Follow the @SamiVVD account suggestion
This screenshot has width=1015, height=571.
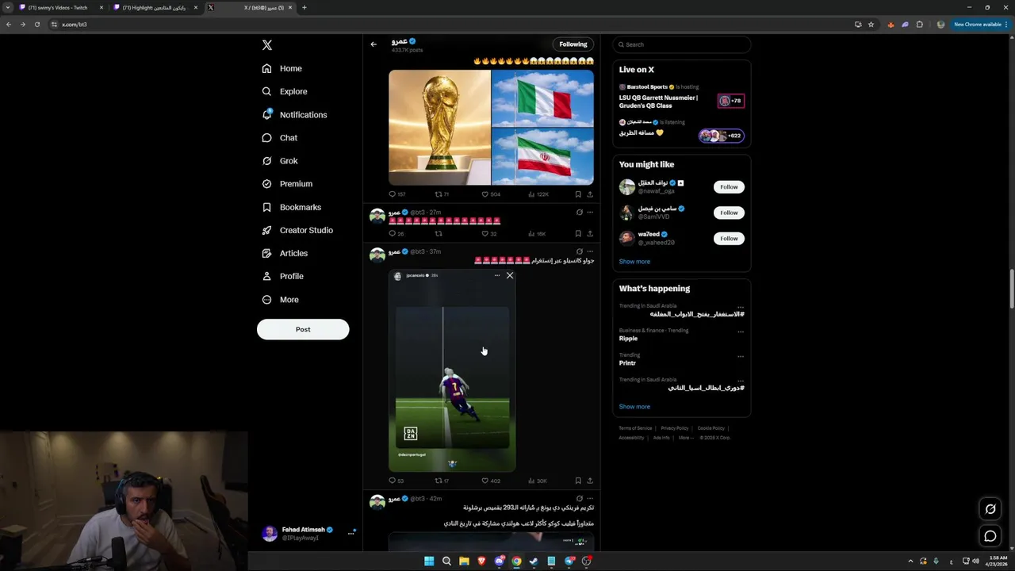coord(729,213)
